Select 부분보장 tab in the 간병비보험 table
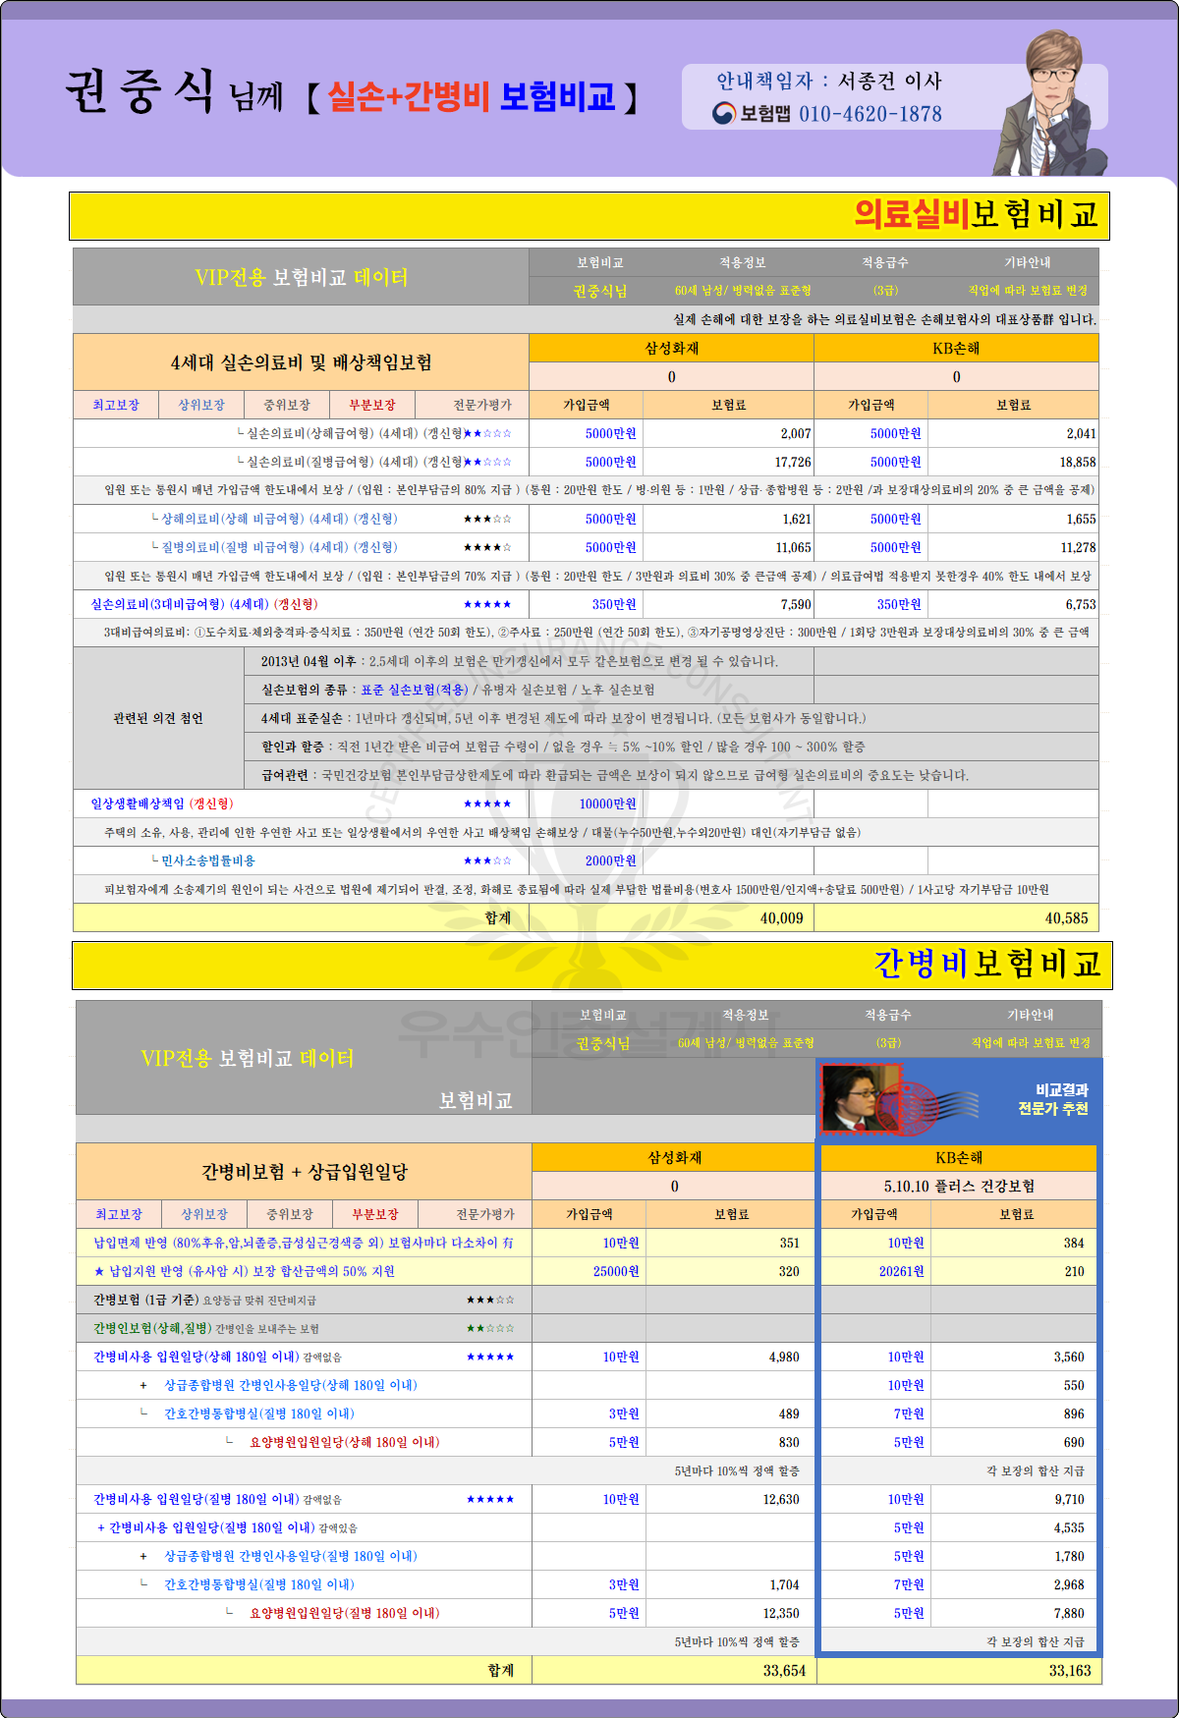Image resolution: width=1179 pixels, height=1718 pixels. point(375,1214)
